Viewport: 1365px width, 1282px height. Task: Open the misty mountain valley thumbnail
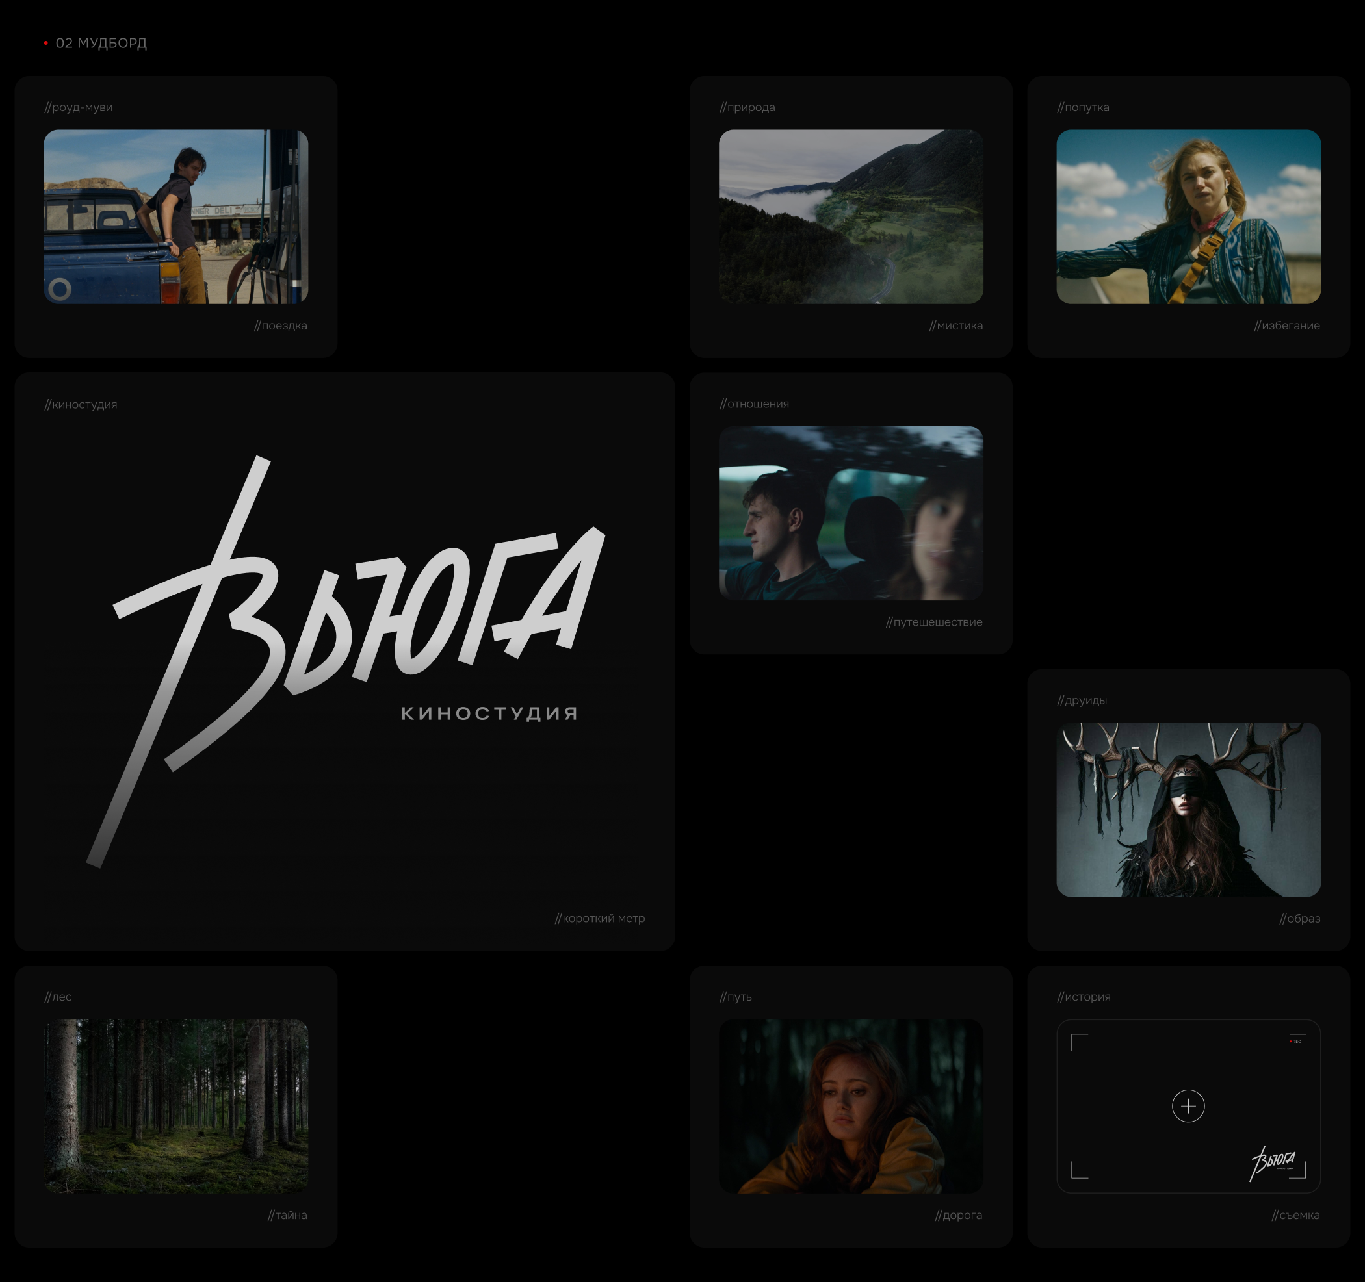point(851,216)
